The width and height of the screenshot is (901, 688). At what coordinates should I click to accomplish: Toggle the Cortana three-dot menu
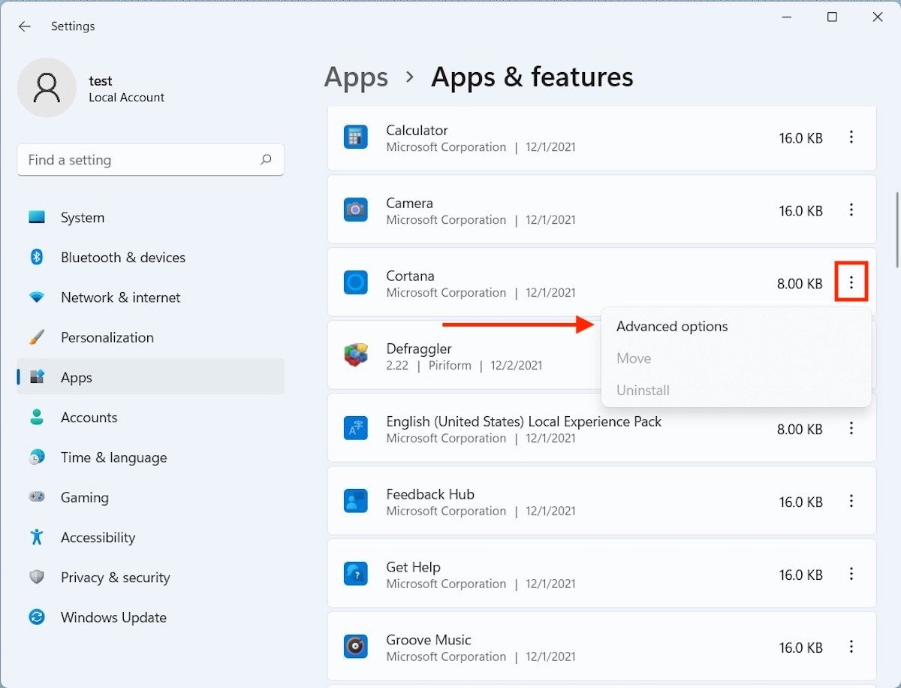tap(851, 282)
